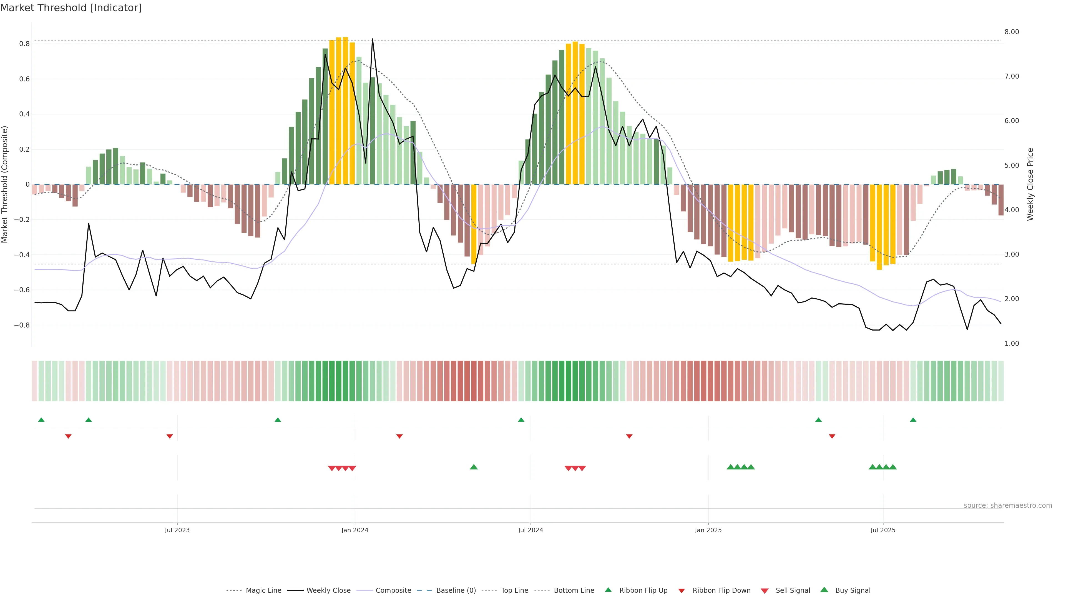Click Weekly Close Price axis title
This screenshot has width=1066, height=600.
[1030, 184]
